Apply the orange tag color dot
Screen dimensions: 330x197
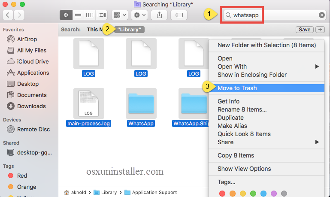[232, 194]
